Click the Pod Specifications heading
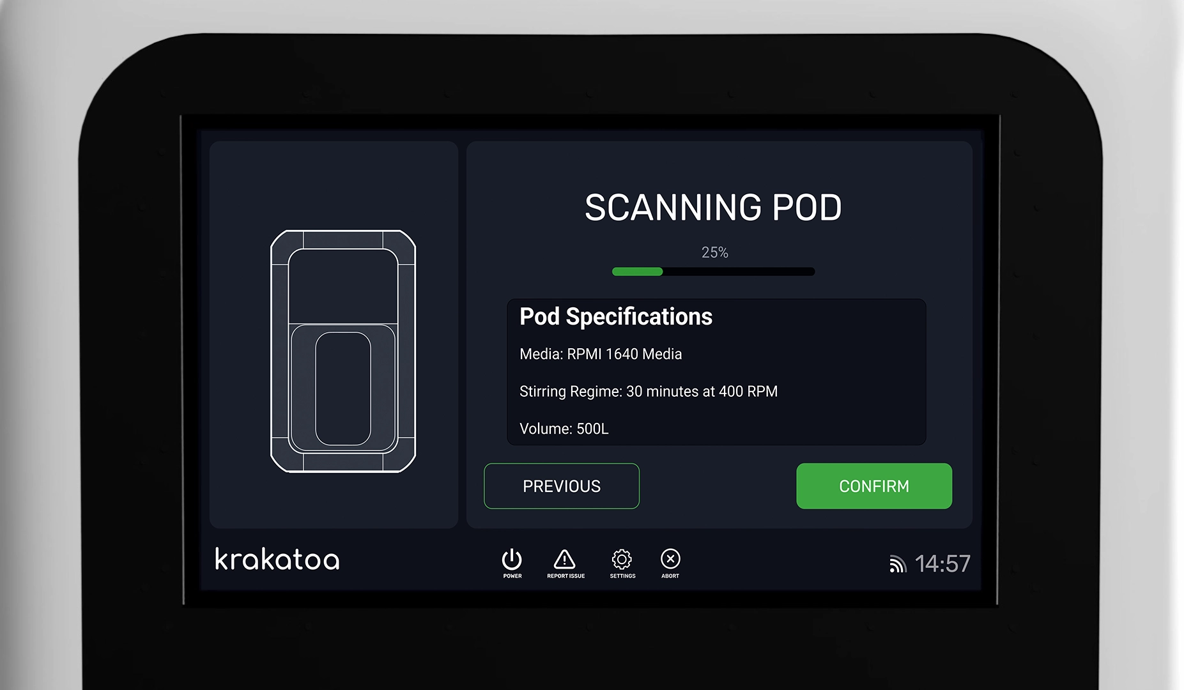 tap(615, 317)
